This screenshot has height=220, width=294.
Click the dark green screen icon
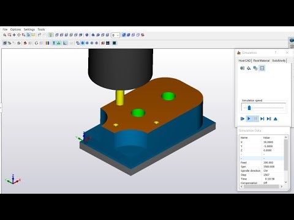115,43
